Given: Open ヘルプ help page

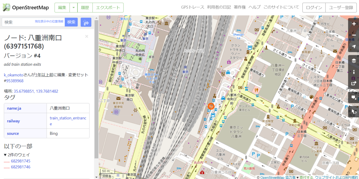Looking at the screenshot, I should pyautogui.click(x=255, y=7).
